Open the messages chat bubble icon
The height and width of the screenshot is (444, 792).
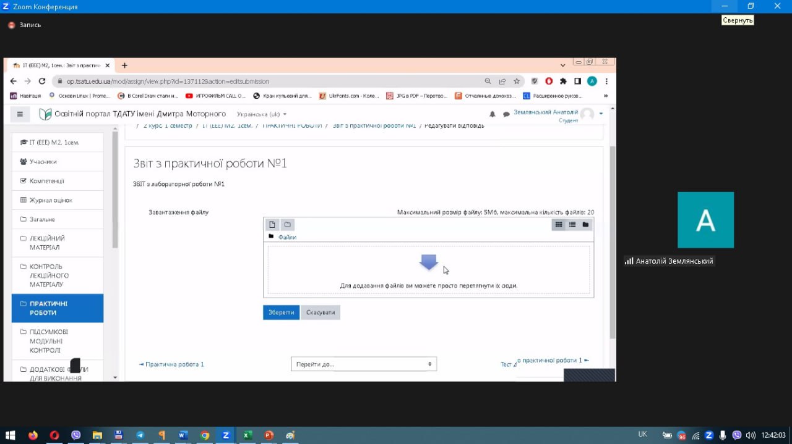[x=506, y=114]
